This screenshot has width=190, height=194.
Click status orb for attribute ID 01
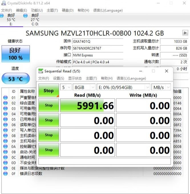[x=5, y=98]
